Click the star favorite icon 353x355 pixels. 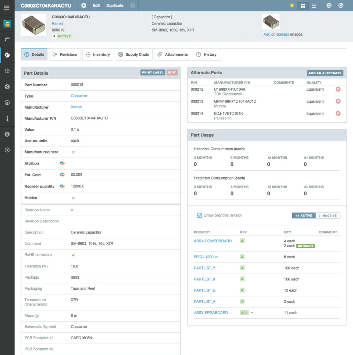coord(292,6)
